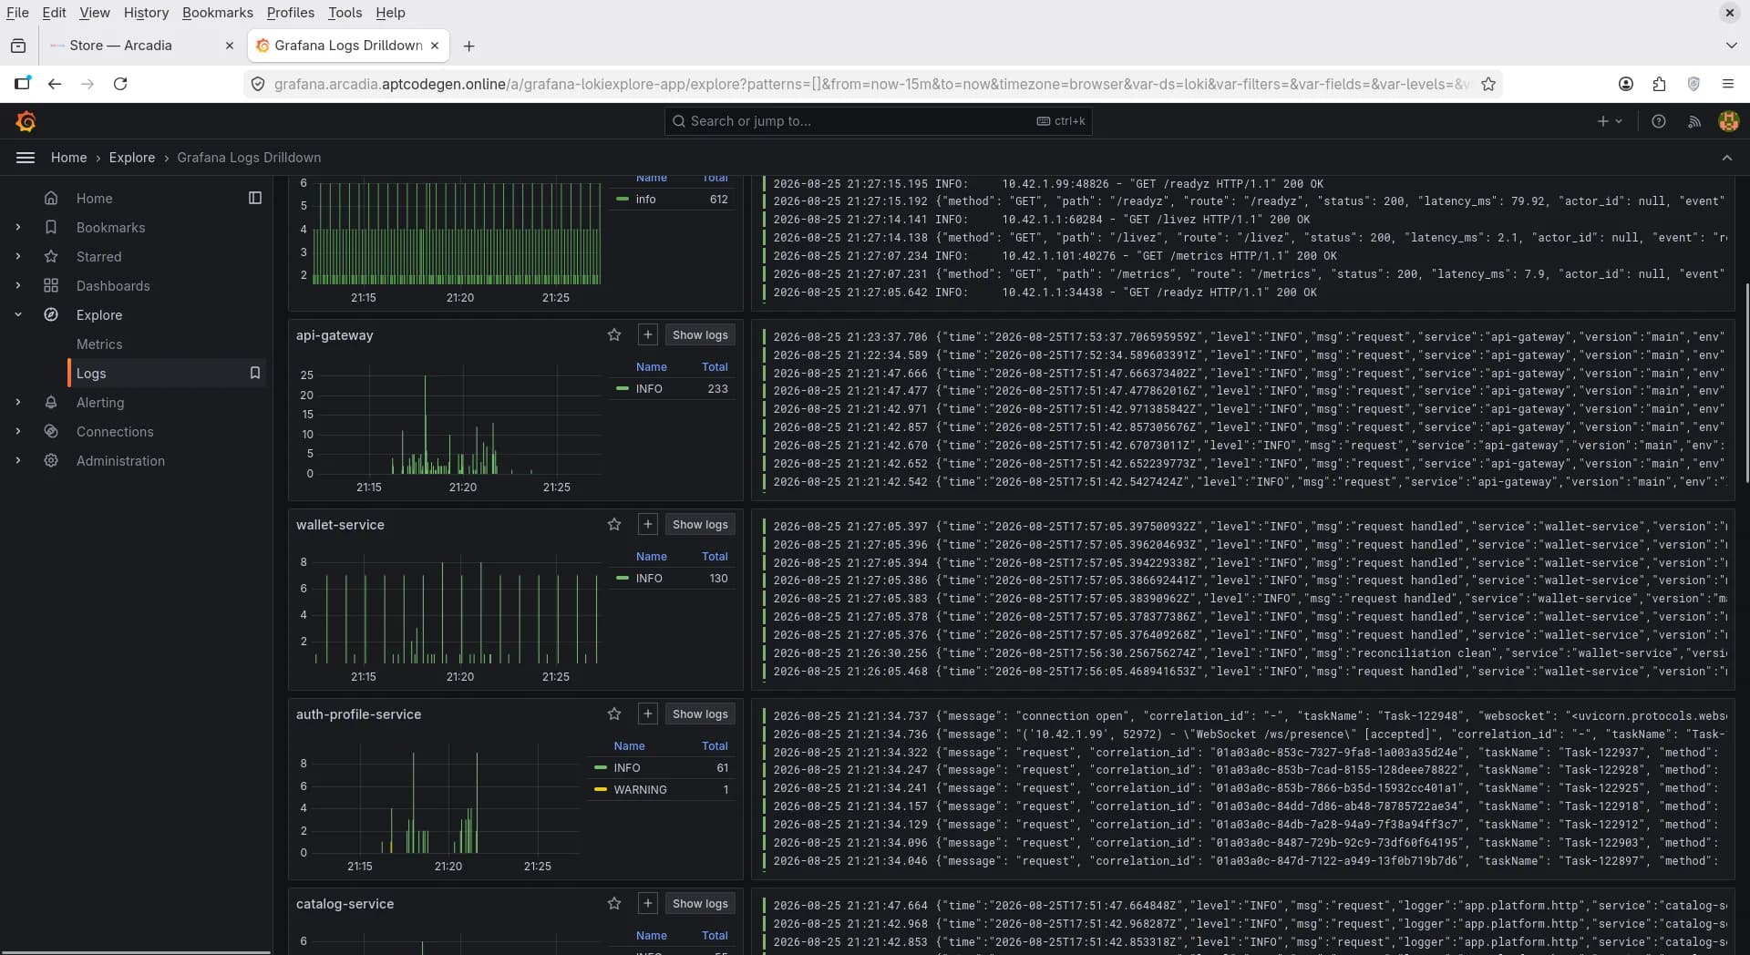The width and height of the screenshot is (1750, 955).
Task: Star the api-gateway panel
Action: (614, 335)
